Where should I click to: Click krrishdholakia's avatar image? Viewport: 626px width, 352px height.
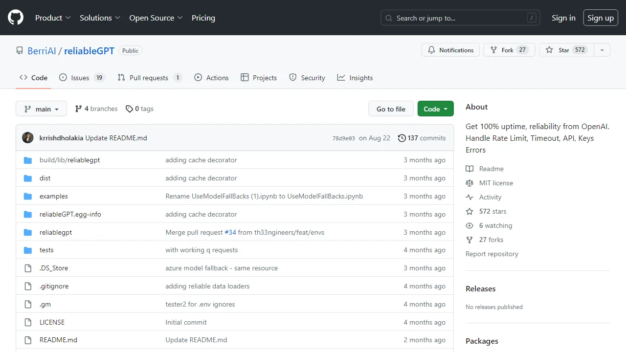click(28, 138)
